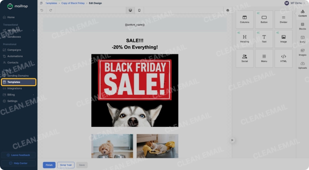Image resolution: width=309 pixels, height=170 pixels.
Task: Click the Save button
Action: (x=82, y=165)
